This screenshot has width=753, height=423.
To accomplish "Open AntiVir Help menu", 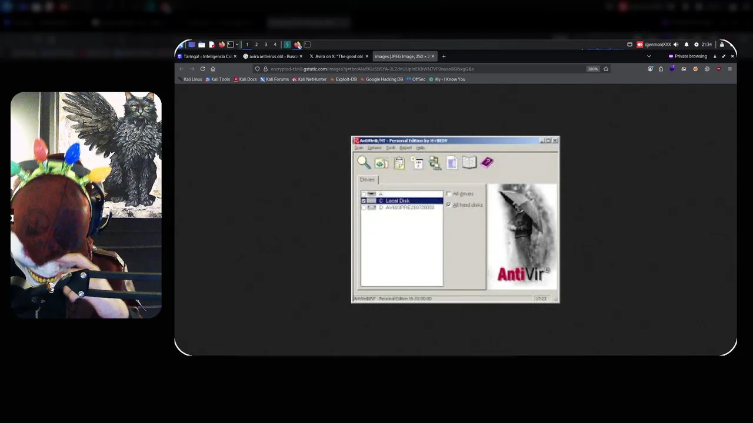I will point(420,148).
